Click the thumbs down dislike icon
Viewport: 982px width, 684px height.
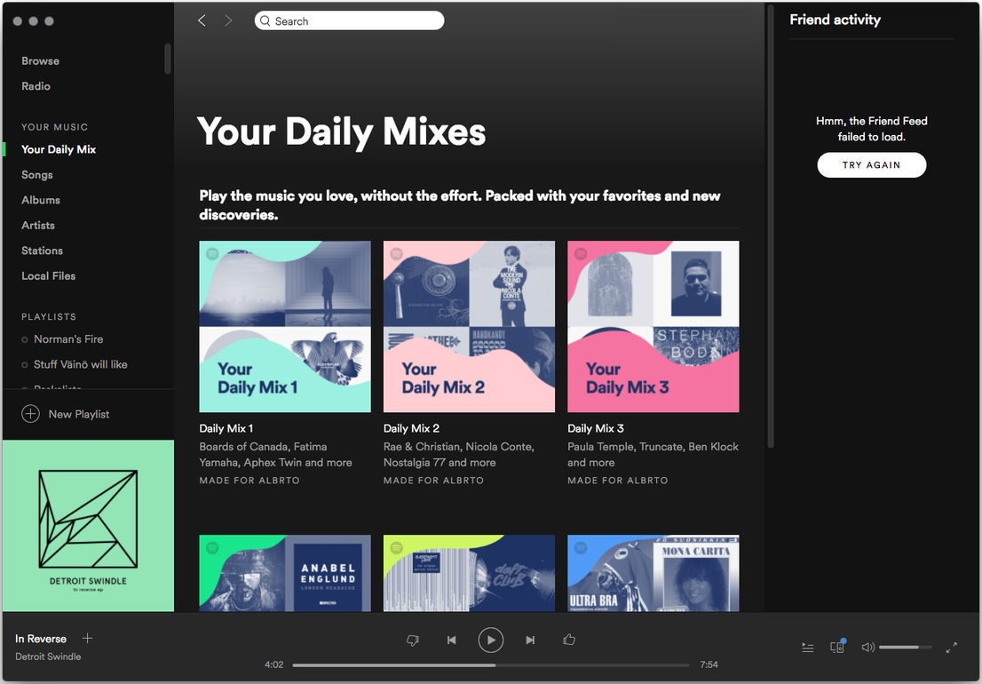coord(412,640)
